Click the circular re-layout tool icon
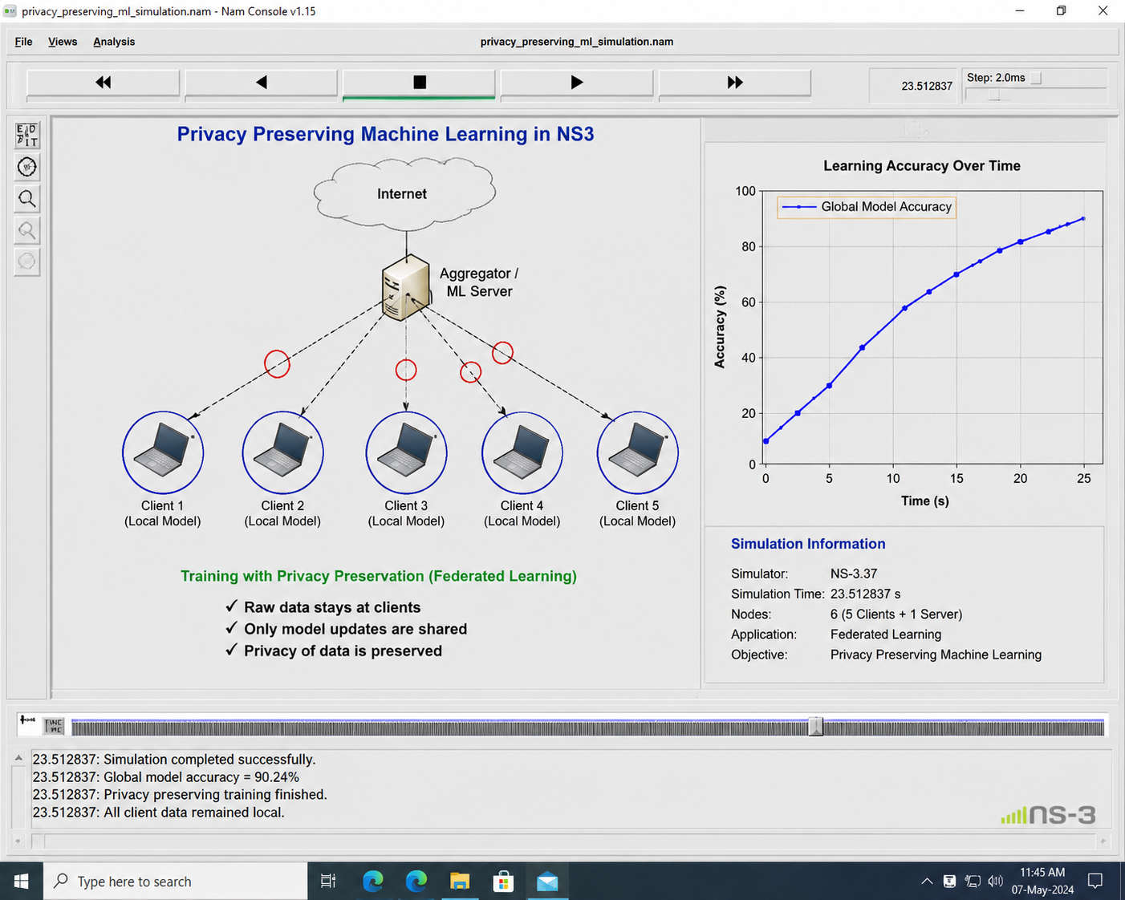The height and width of the screenshot is (900, 1125). coord(27,167)
